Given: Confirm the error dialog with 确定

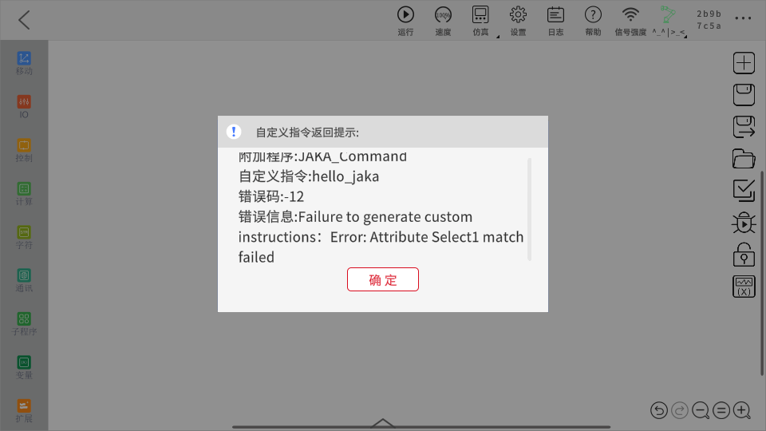Looking at the screenshot, I should [382, 279].
